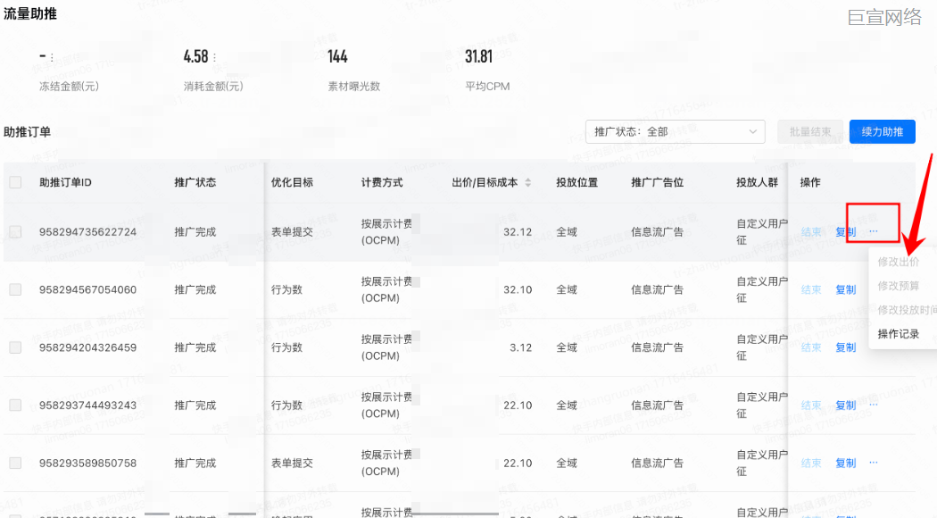
Task: Select all orders using the header checkbox
Action: coord(14,181)
